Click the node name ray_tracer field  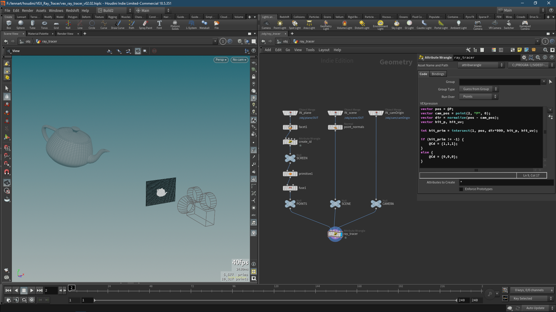click(x=487, y=58)
